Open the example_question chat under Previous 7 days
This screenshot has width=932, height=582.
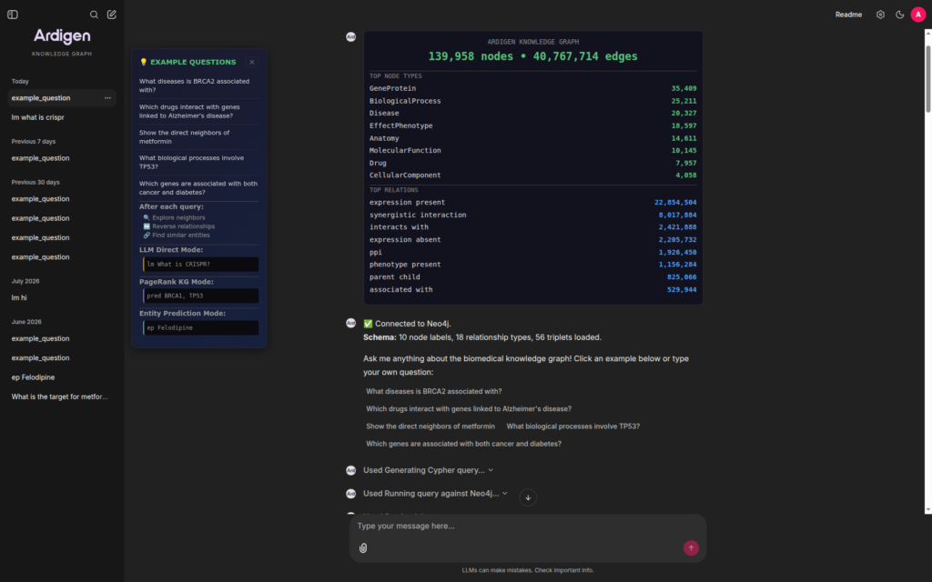tap(62, 158)
